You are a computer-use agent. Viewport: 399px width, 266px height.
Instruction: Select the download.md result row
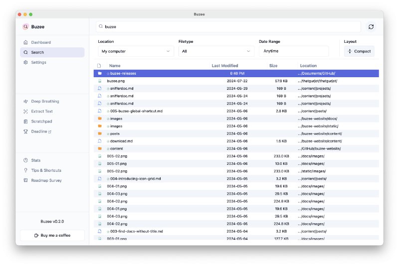[121, 141]
